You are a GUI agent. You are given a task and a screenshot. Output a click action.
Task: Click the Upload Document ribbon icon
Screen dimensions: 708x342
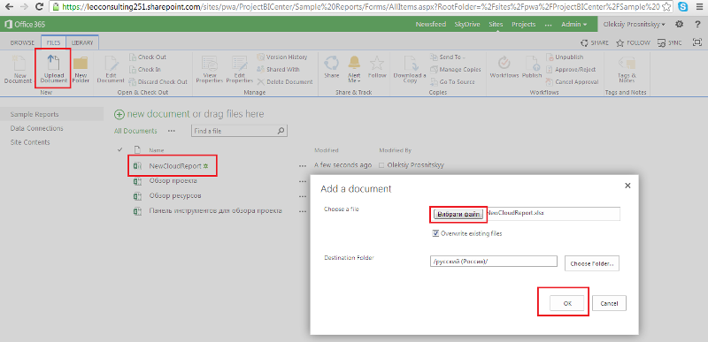pyautogui.click(x=53, y=69)
